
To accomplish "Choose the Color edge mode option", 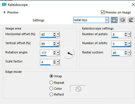I will coord(51,89).
